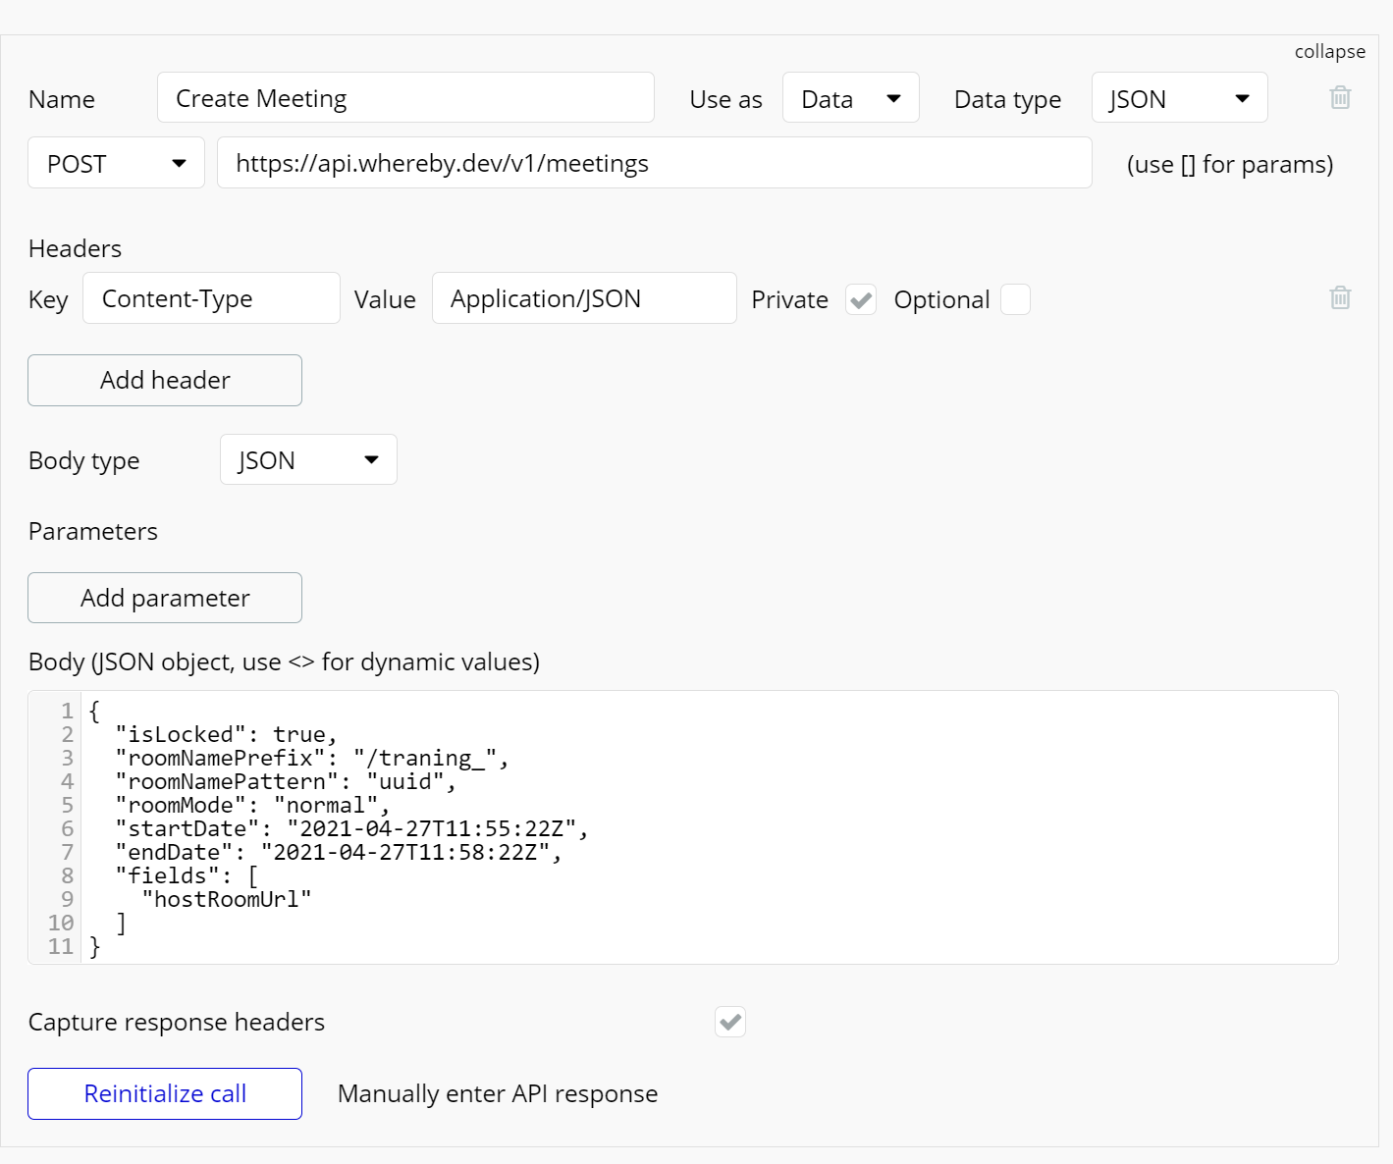This screenshot has width=1393, height=1164.
Task: Click the Add header button
Action: (x=165, y=380)
